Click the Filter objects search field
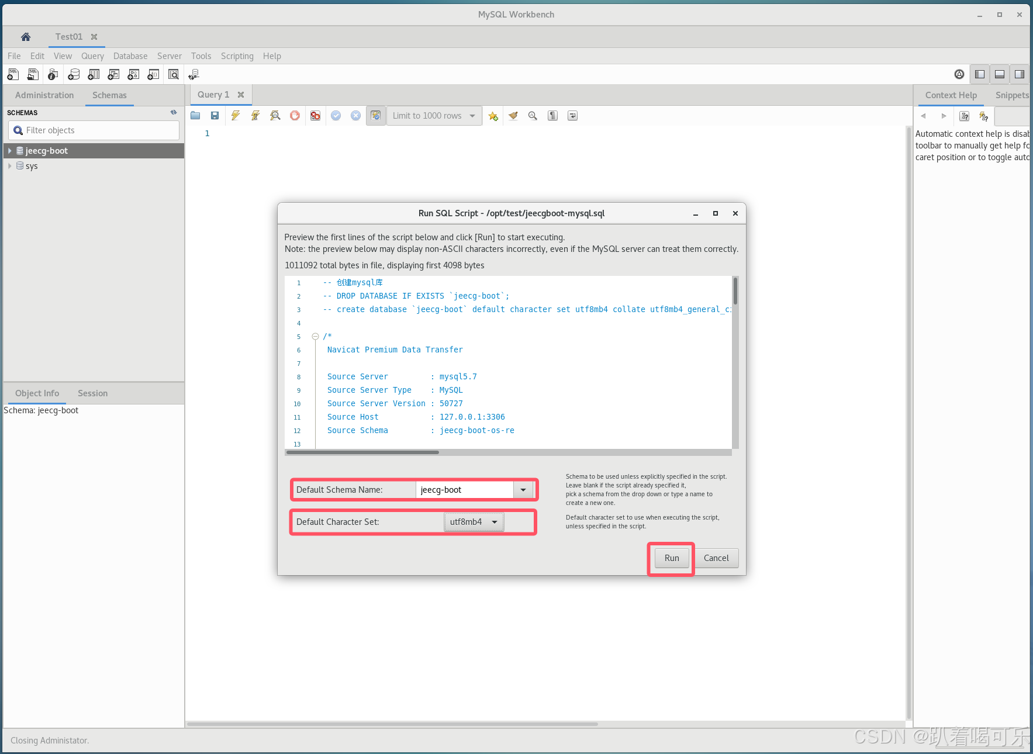This screenshot has width=1033, height=754. click(x=94, y=130)
